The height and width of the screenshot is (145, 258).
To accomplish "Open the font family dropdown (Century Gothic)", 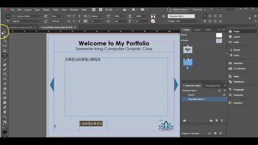I will tap(41, 16).
